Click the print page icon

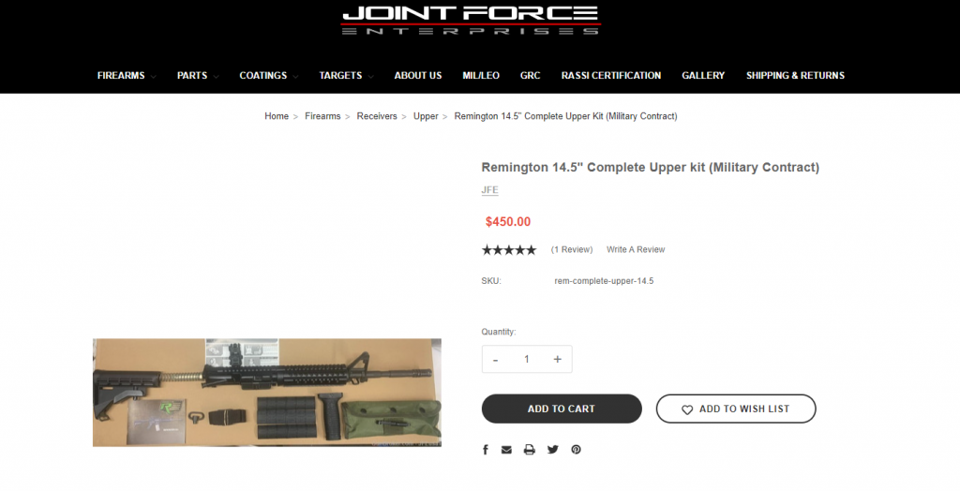pyautogui.click(x=530, y=450)
